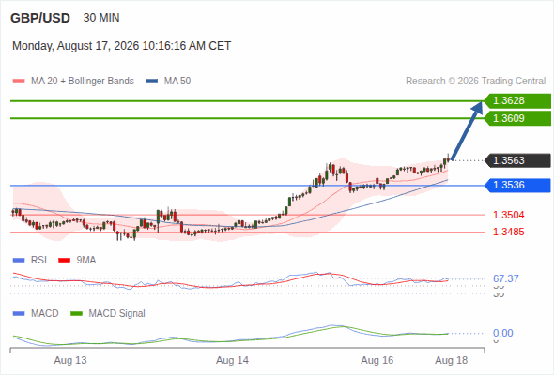Click the MACD blue legend marker
The width and height of the screenshot is (554, 375).
(19, 314)
